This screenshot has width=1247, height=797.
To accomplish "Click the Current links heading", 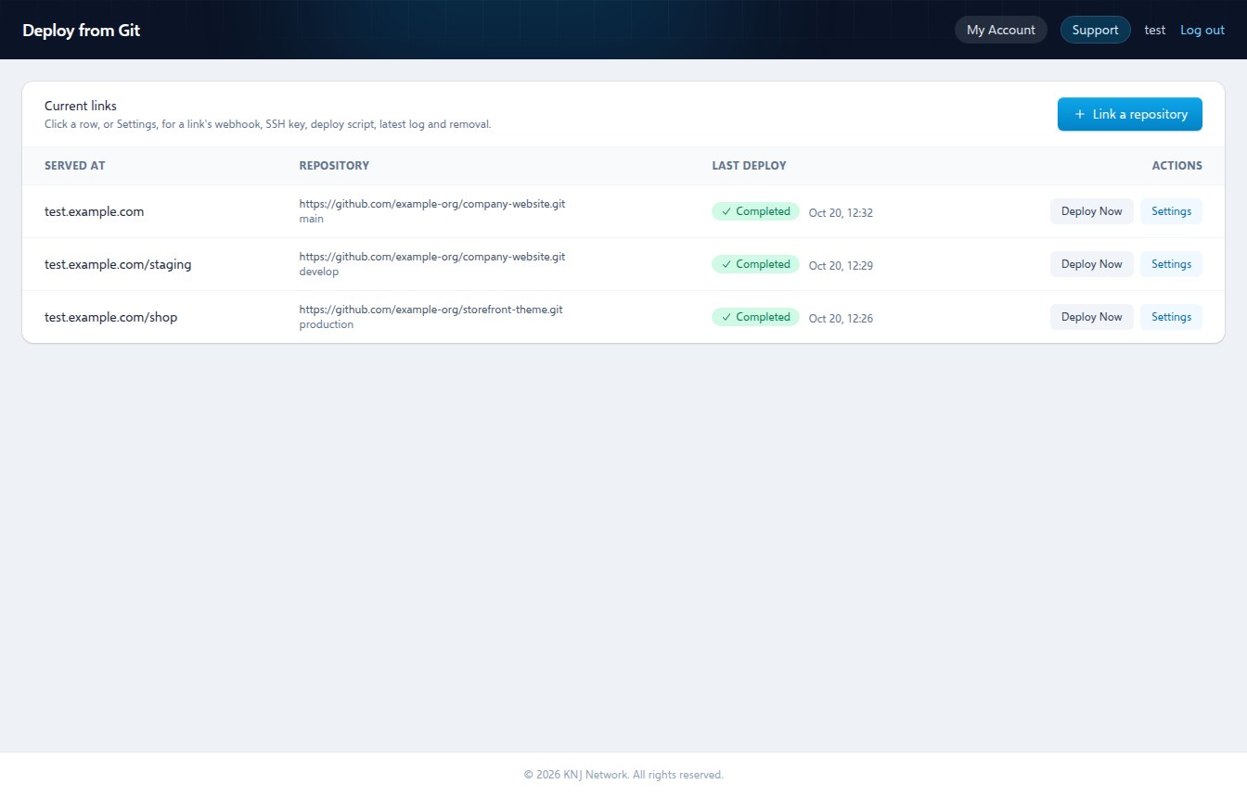I will [x=81, y=106].
